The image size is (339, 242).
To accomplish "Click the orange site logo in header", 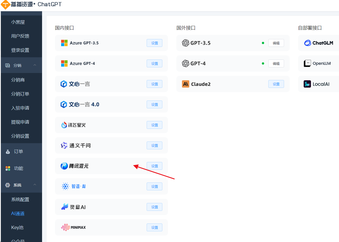I will (x=5, y=4).
